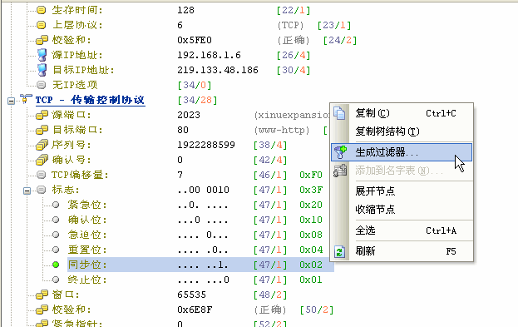The width and height of the screenshot is (518, 327).
Task: Click the 序列号 field icon
Action: 42,145
